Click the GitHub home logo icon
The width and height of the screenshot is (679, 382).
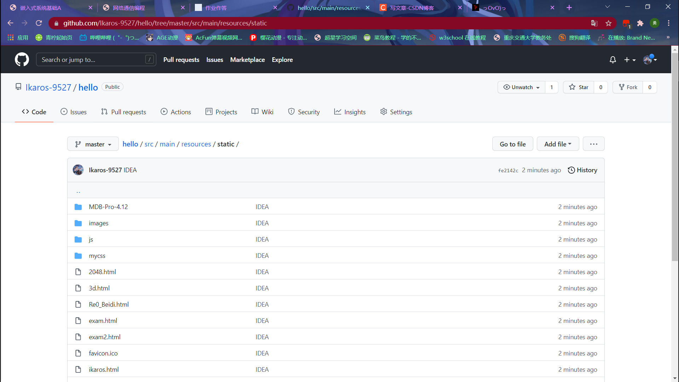(22, 60)
